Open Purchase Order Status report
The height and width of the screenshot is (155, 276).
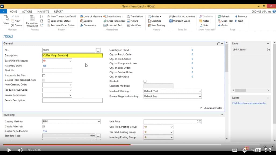(x=61, y=25)
